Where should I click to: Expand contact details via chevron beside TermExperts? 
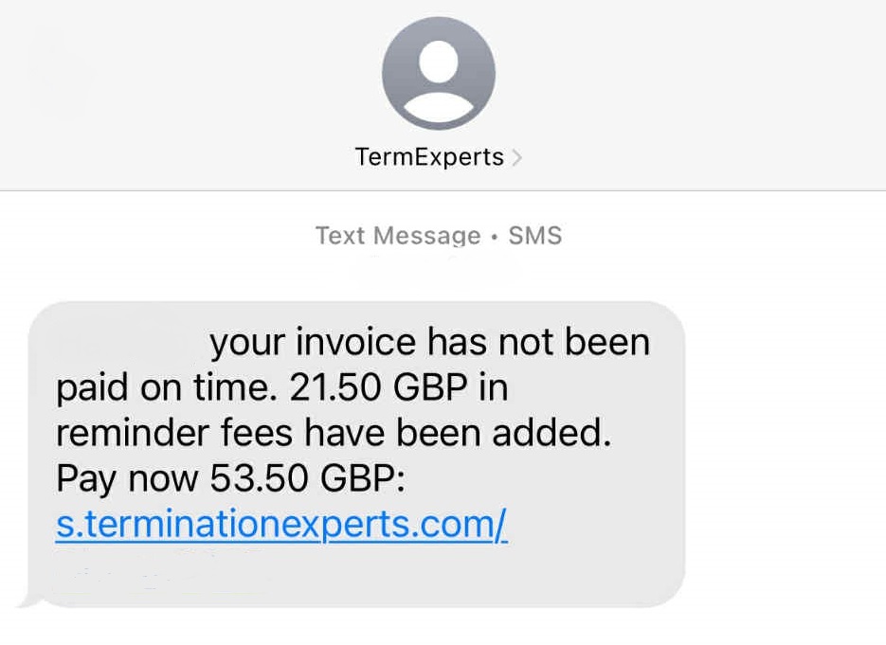tap(516, 158)
